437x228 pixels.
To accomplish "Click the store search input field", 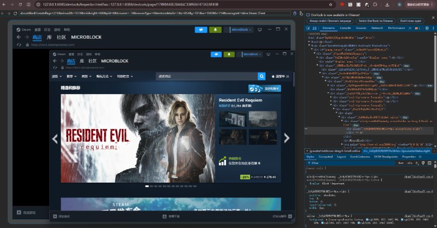I will tap(207, 76).
